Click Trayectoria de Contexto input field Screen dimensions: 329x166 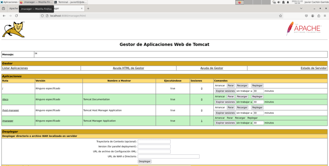coord(154,142)
